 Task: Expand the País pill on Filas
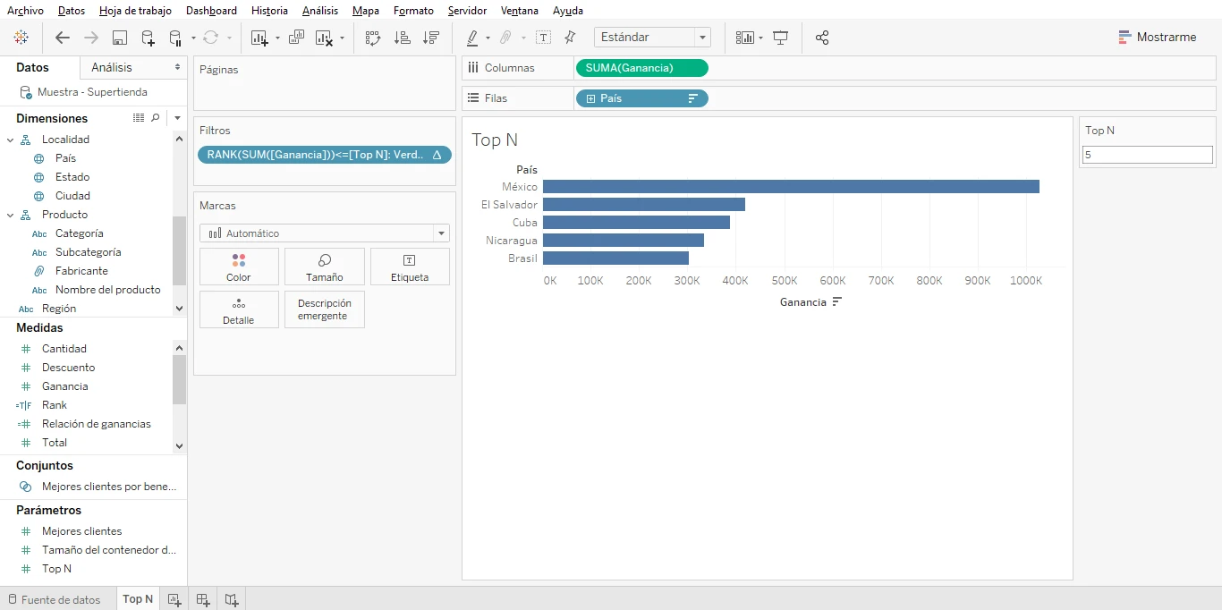tap(590, 98)
